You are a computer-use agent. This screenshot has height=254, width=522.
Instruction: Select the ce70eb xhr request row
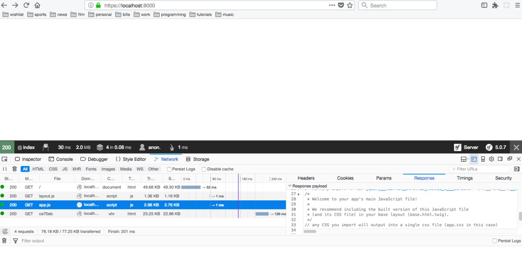pyautogui.click(x=143, y=213)
